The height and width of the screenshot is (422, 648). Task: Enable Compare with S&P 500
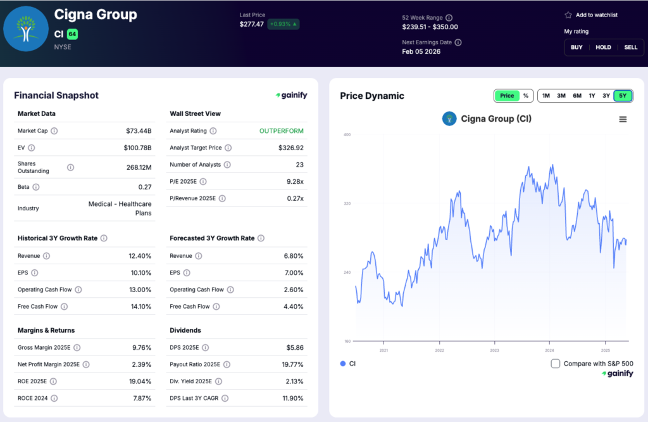click(555, 364)
